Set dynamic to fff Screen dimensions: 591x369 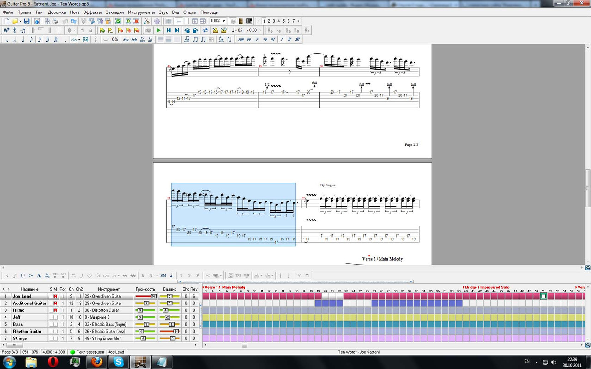pyautogui.click(x=297, y=40)
